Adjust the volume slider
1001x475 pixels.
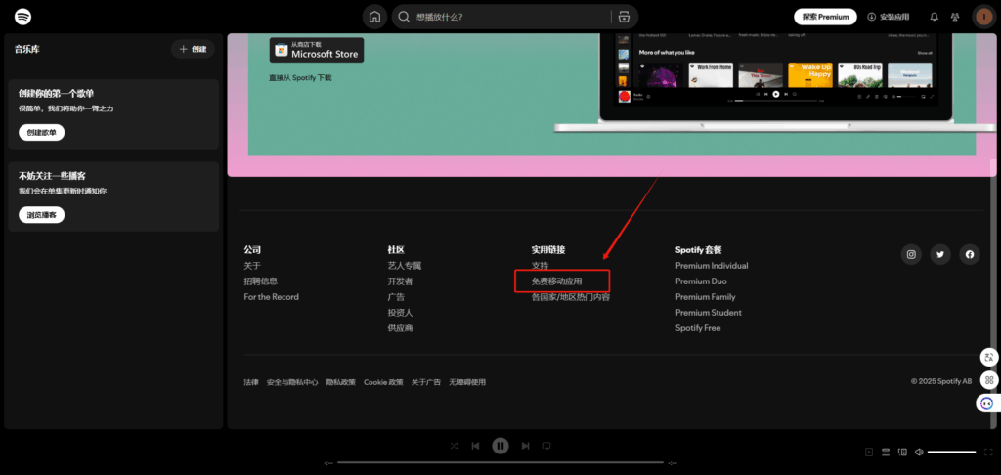click(951, 452)
